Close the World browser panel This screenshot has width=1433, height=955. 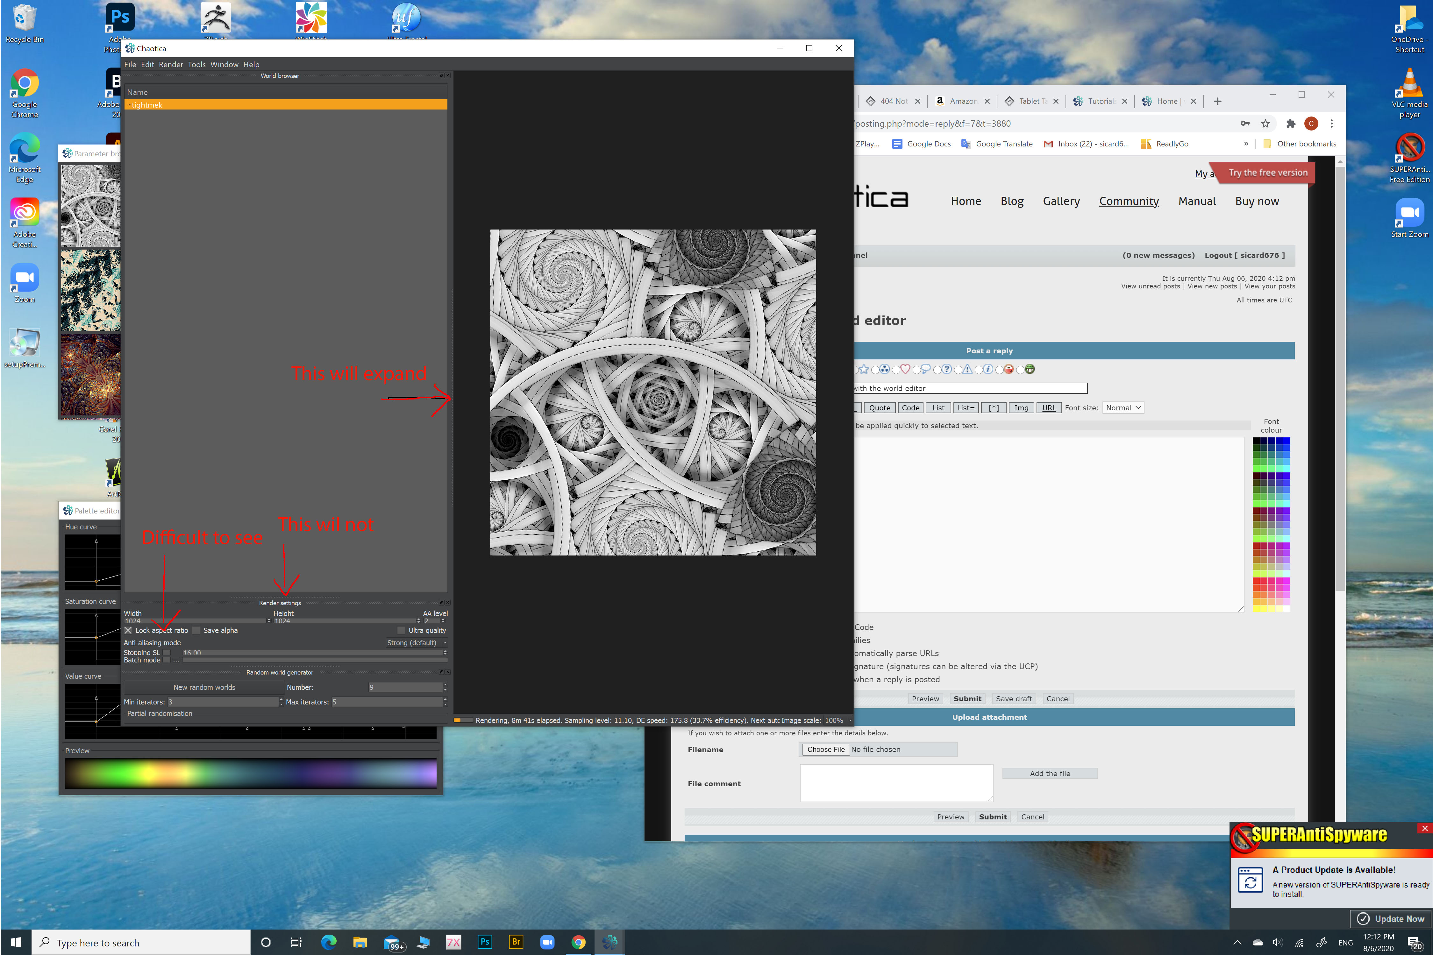(448, 75)
